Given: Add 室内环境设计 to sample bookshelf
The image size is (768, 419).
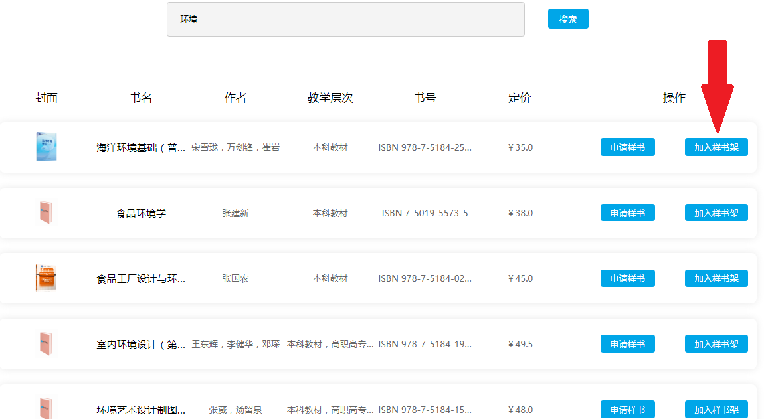Looking at the screenshot, I should click(716, 344).
